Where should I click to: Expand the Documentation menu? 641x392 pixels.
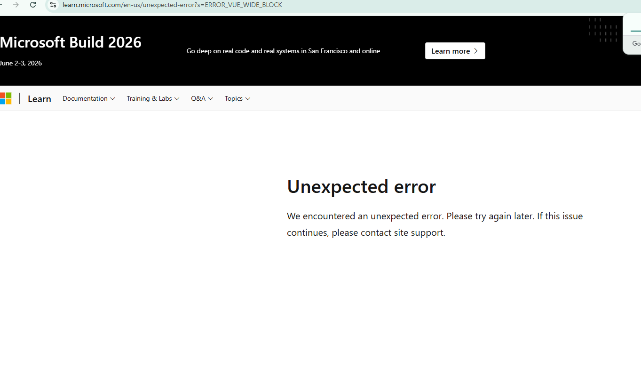pos(89,98)
